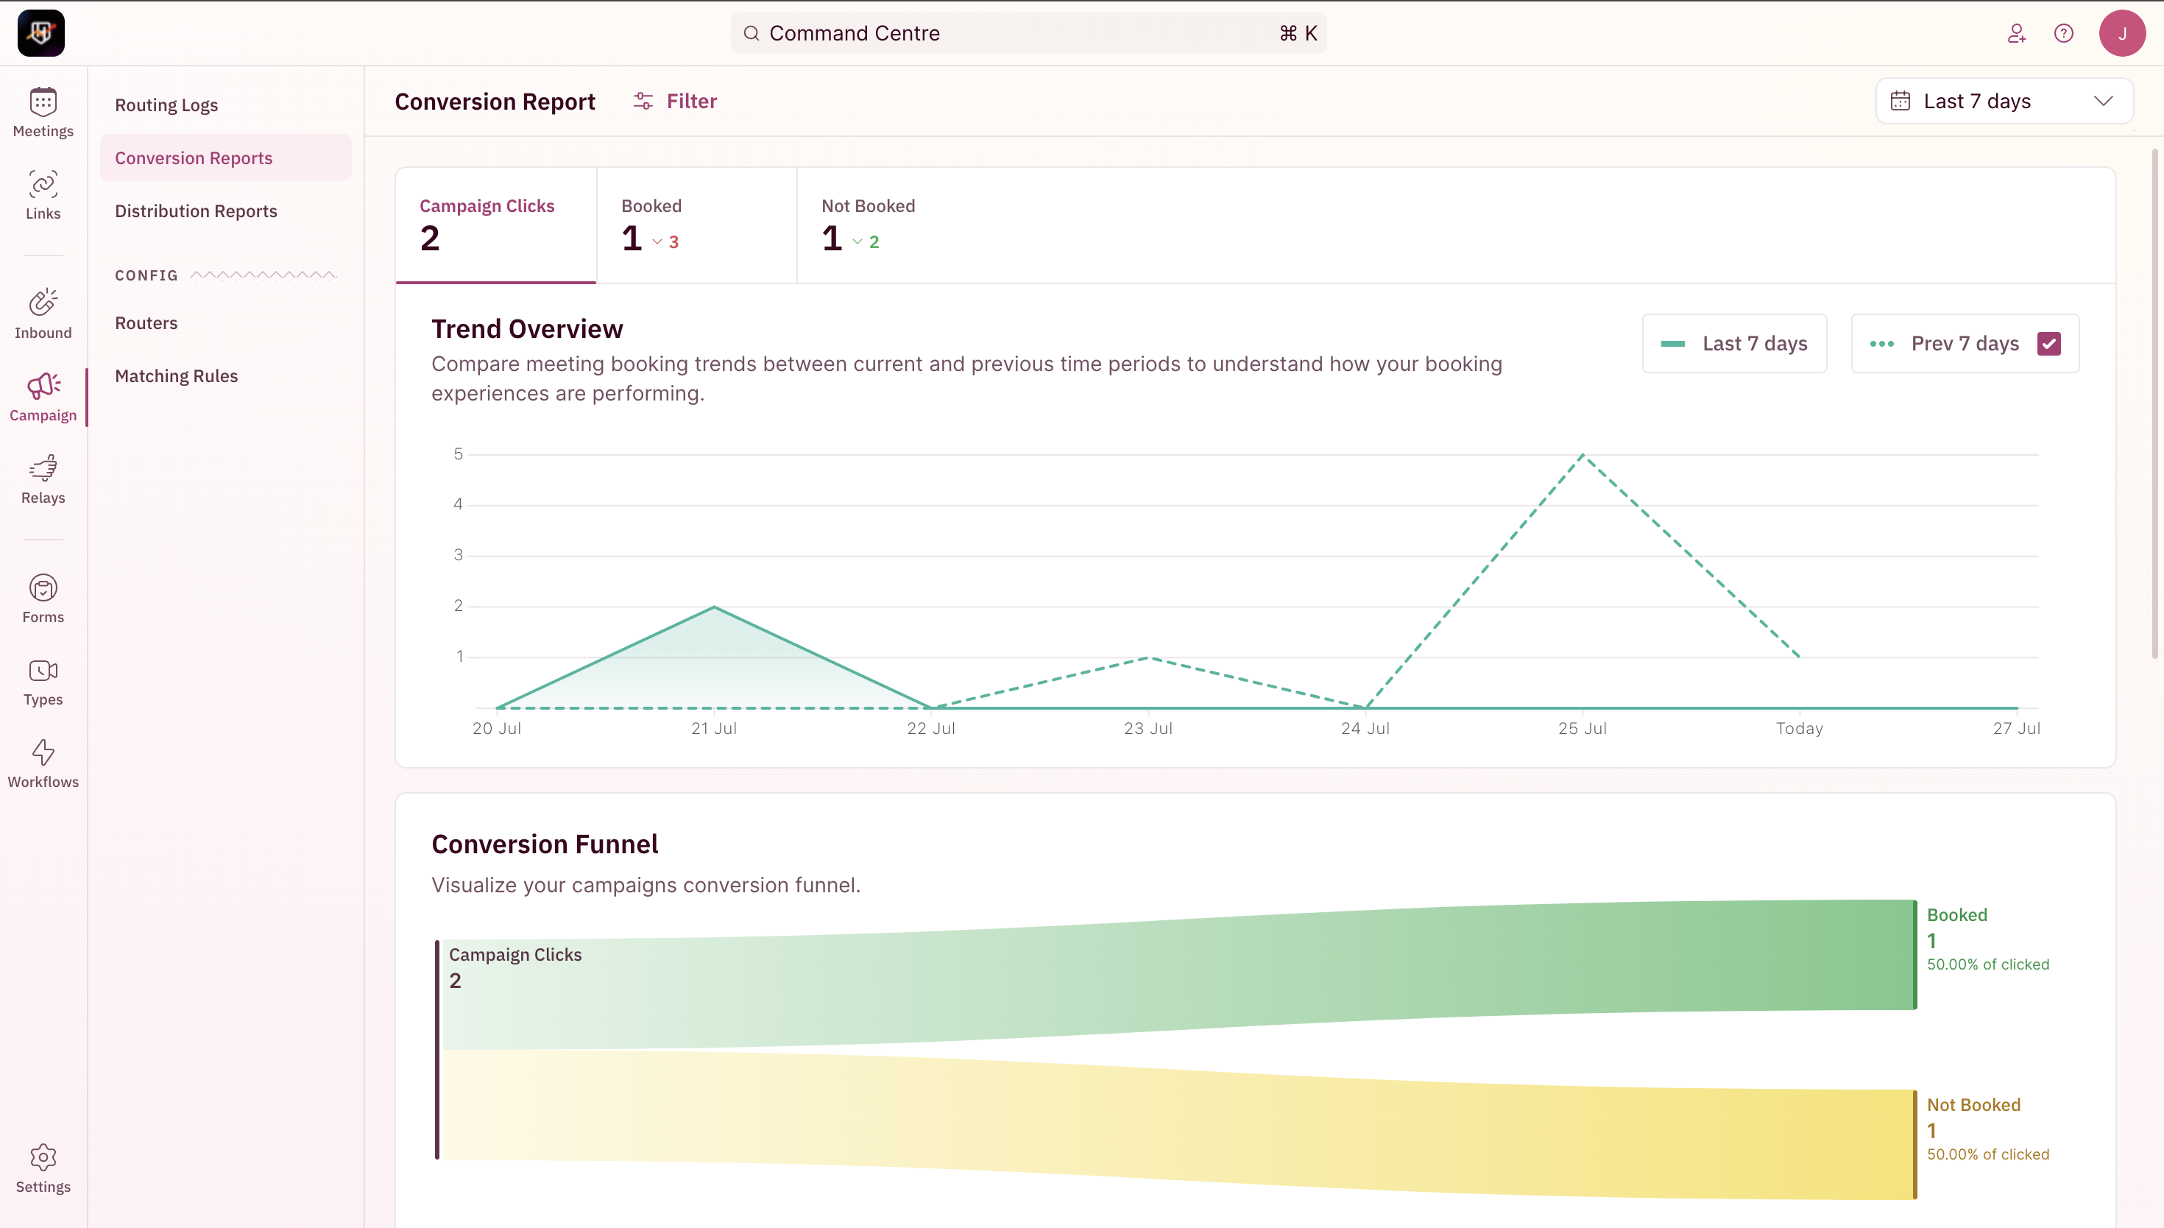Open the help question mark icon
The image size is (2164, 1228).
[2064, 33]
